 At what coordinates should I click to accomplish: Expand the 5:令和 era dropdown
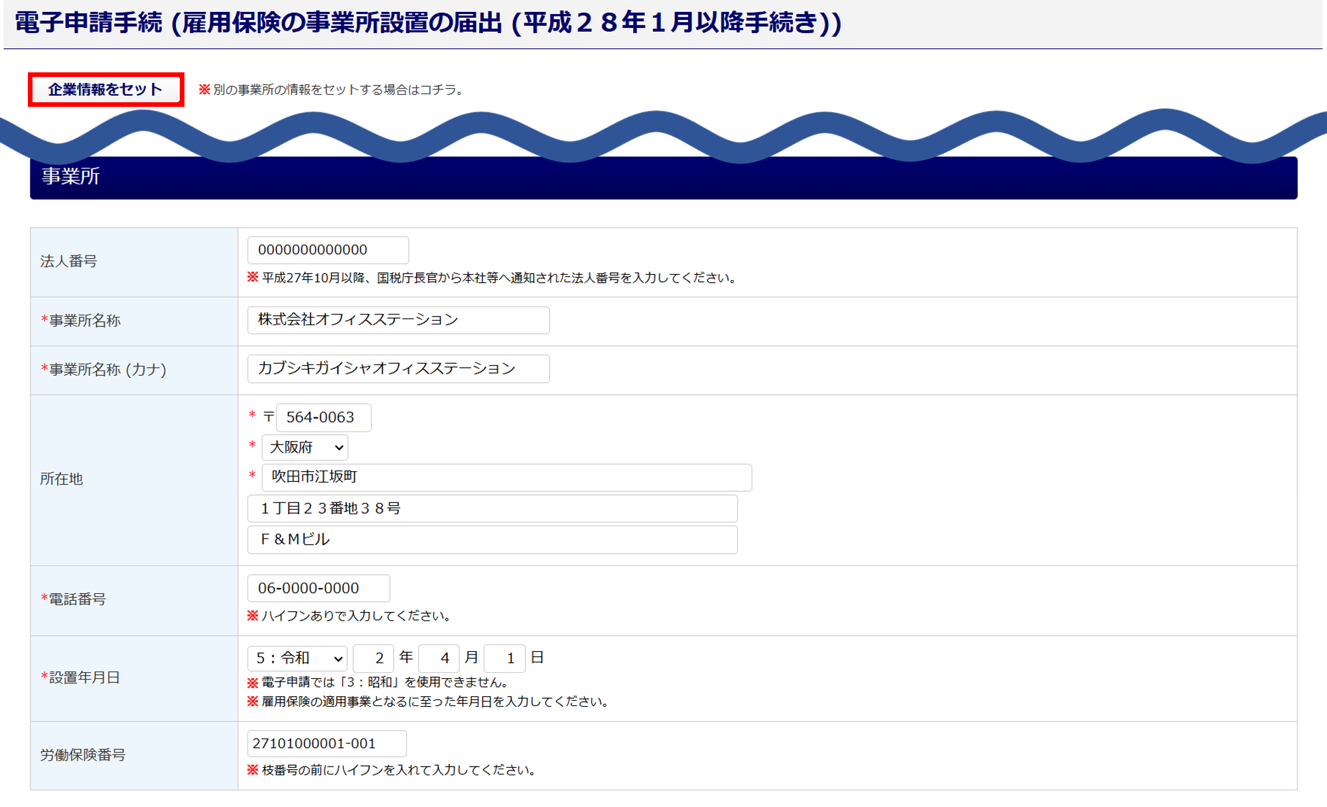tap(298, 658)
